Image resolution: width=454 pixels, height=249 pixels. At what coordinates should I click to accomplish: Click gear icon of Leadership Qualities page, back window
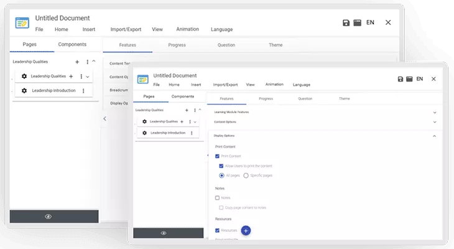(x=24, y=76)
